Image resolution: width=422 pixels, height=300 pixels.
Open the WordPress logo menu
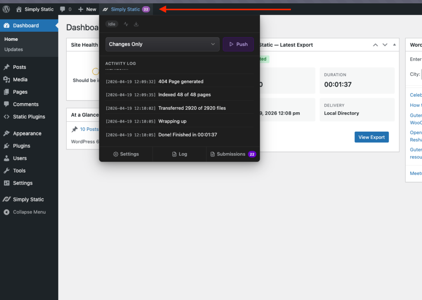tap(6, 9)
